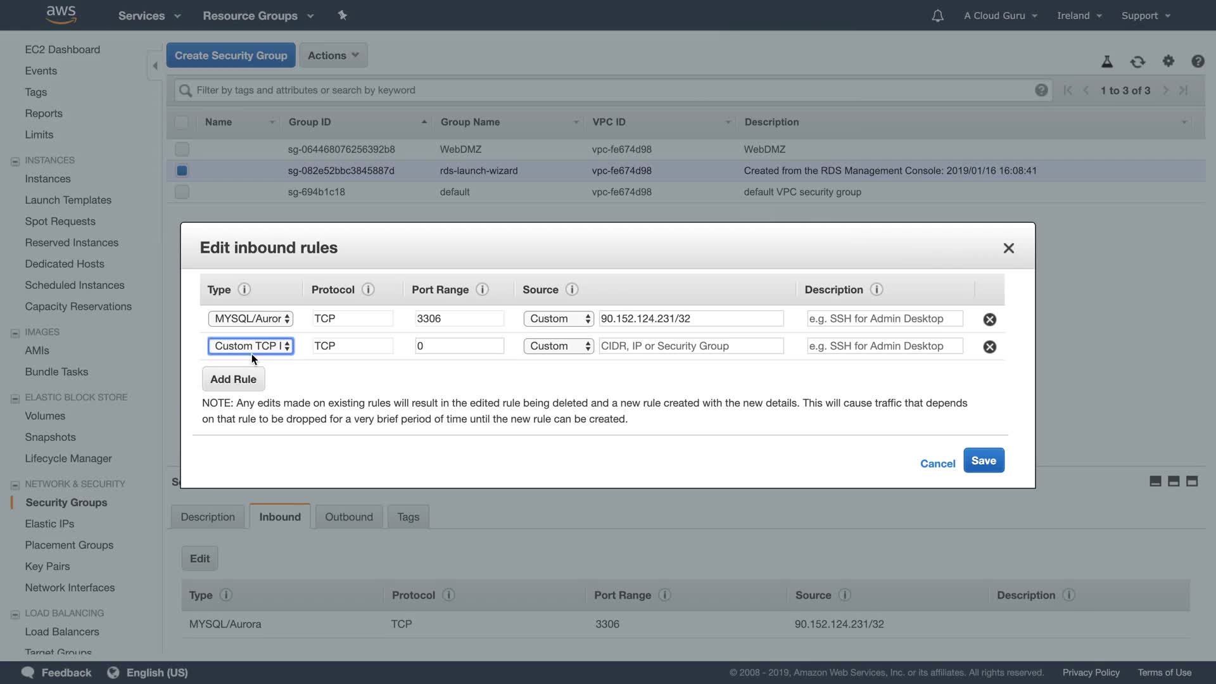Open the Custom TCP type dropdown

(x=251, y=346)
